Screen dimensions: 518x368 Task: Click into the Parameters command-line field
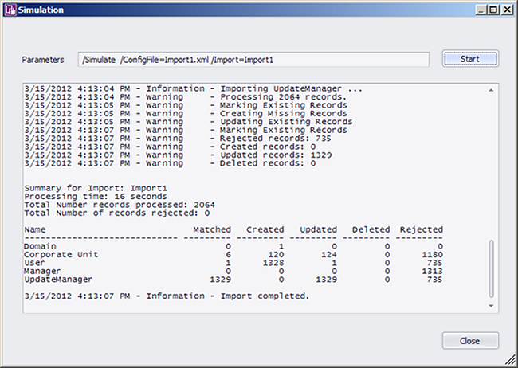pyautogui.click(x=253, y=60)
